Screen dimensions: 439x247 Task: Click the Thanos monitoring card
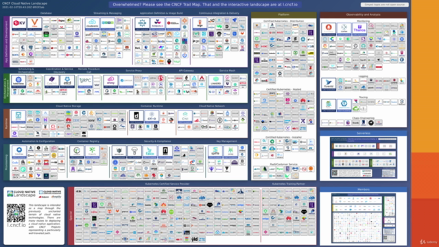click(359, 29)
